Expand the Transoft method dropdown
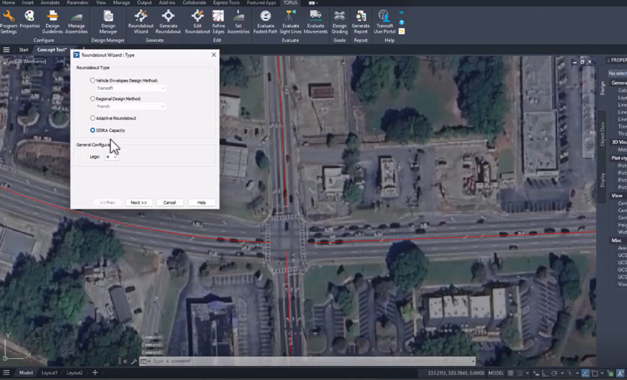This screenshot has height=380, width=627. [130, 88]
